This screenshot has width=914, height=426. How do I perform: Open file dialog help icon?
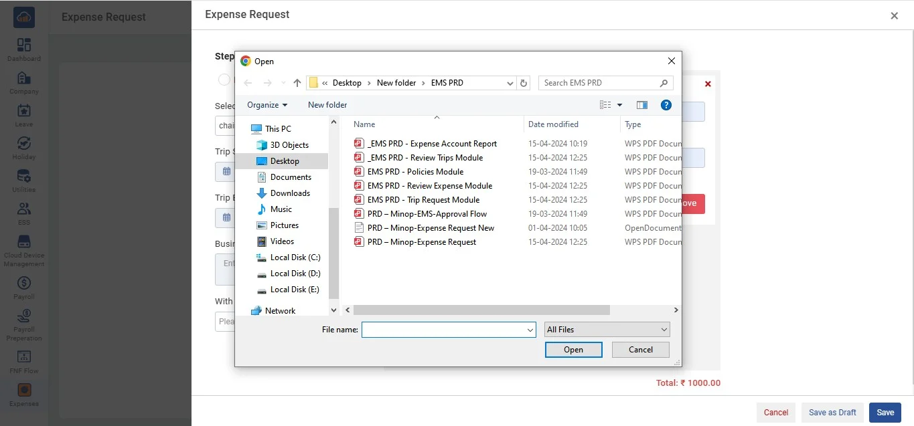(666, 105)
